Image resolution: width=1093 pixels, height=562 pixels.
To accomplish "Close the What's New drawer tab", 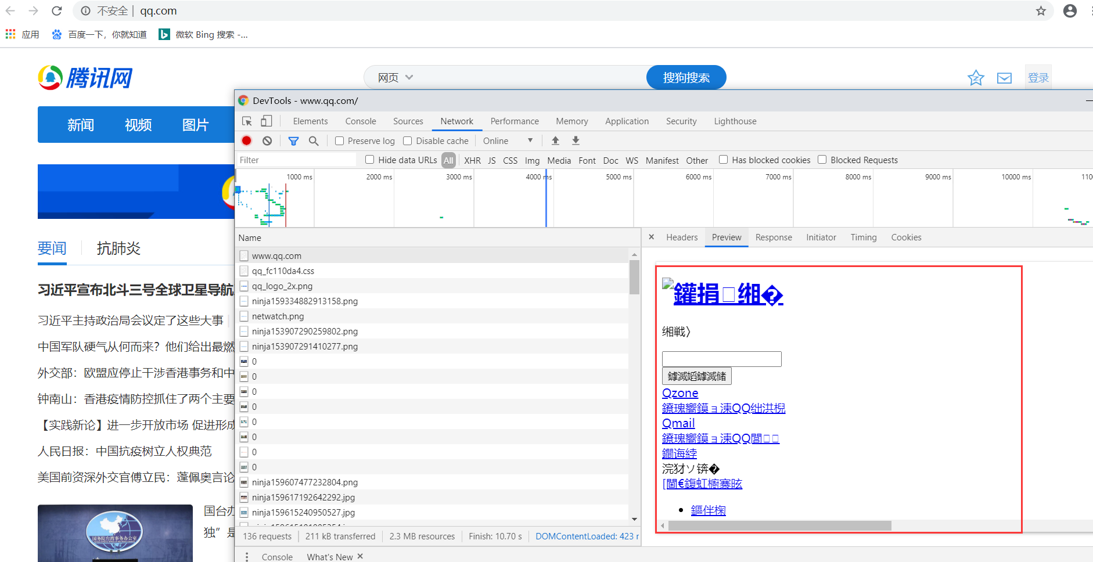I will tap(360, 556).
